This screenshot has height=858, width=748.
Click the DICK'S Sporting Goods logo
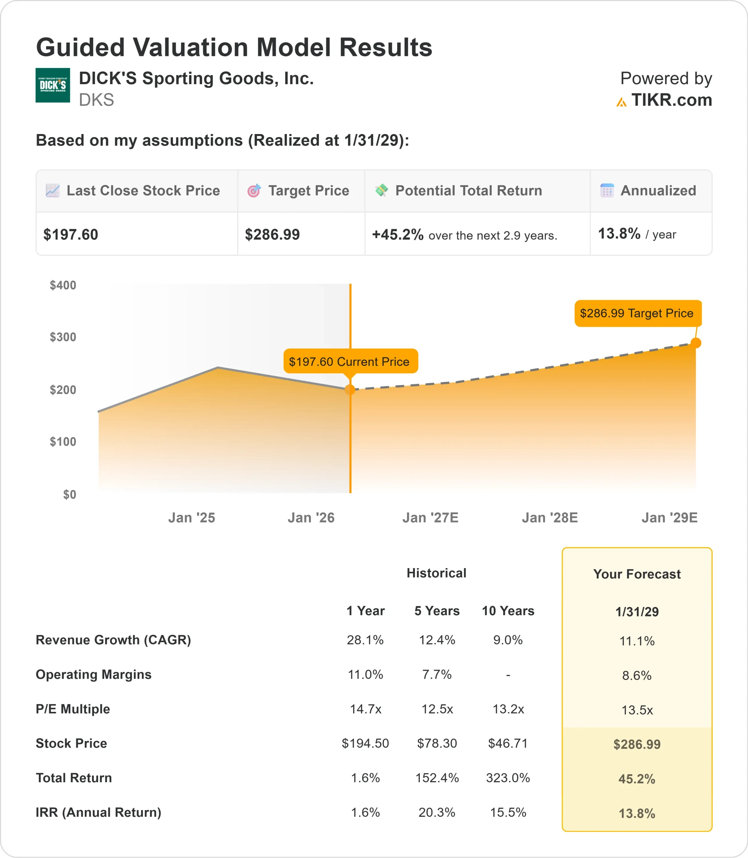(53, 85)
